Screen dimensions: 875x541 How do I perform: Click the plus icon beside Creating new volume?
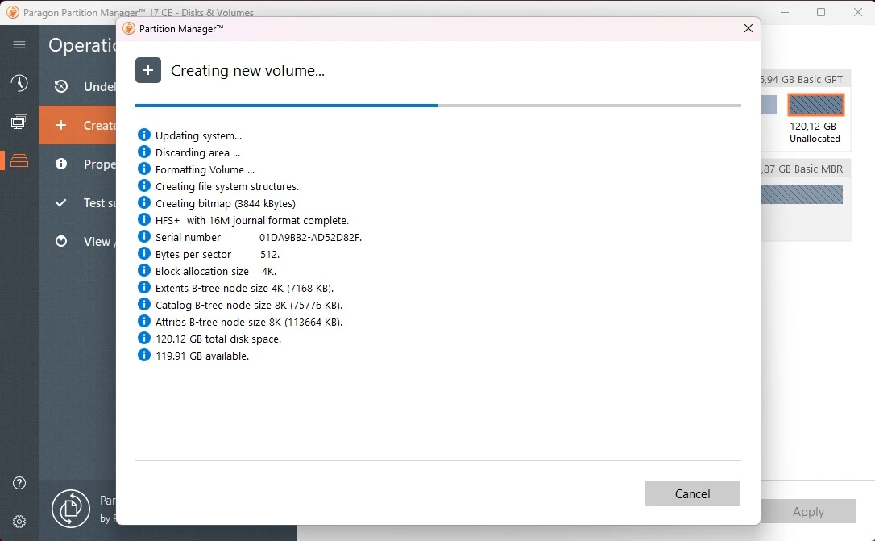[x=148, y=70]
